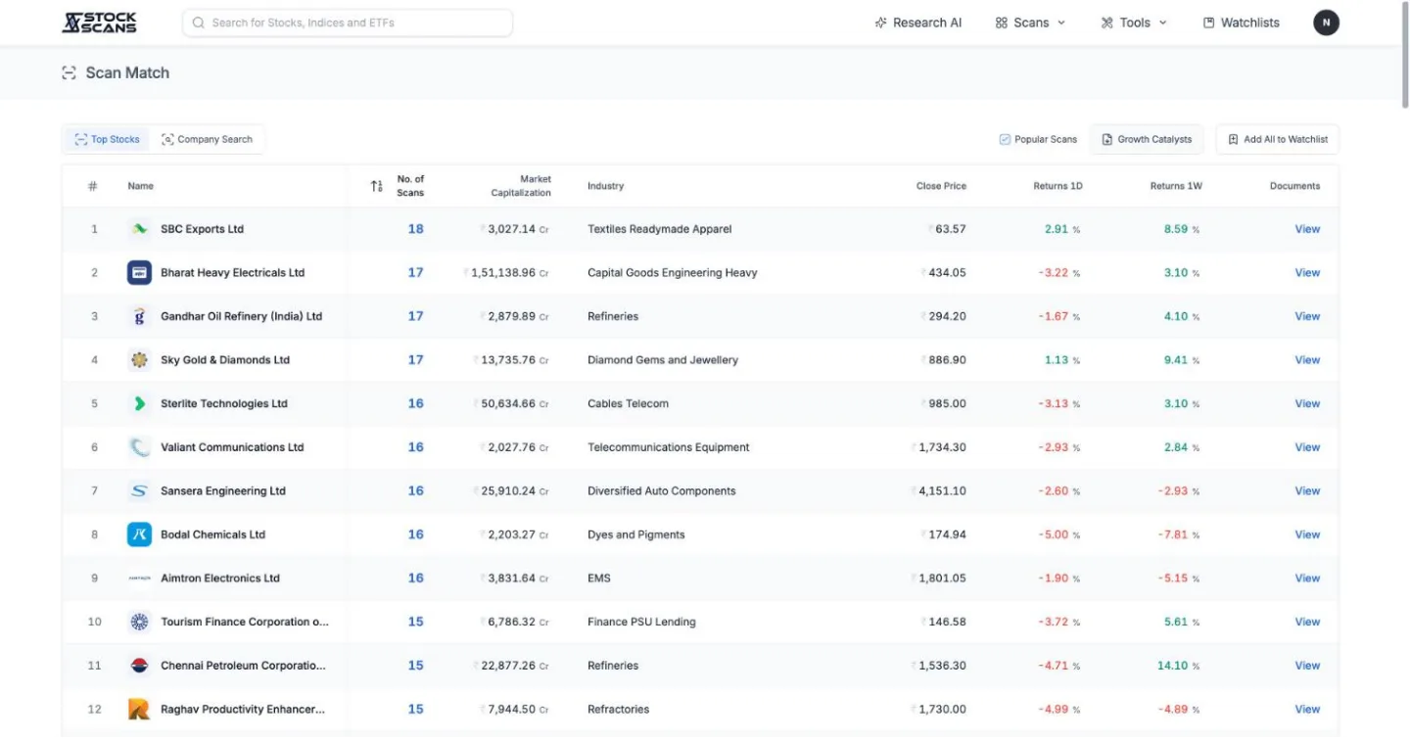View documents for Sky Gold & Diamonds
Image resolution: width=1410 pixels, height=741 pixels.
click(x=1307, y=360)
